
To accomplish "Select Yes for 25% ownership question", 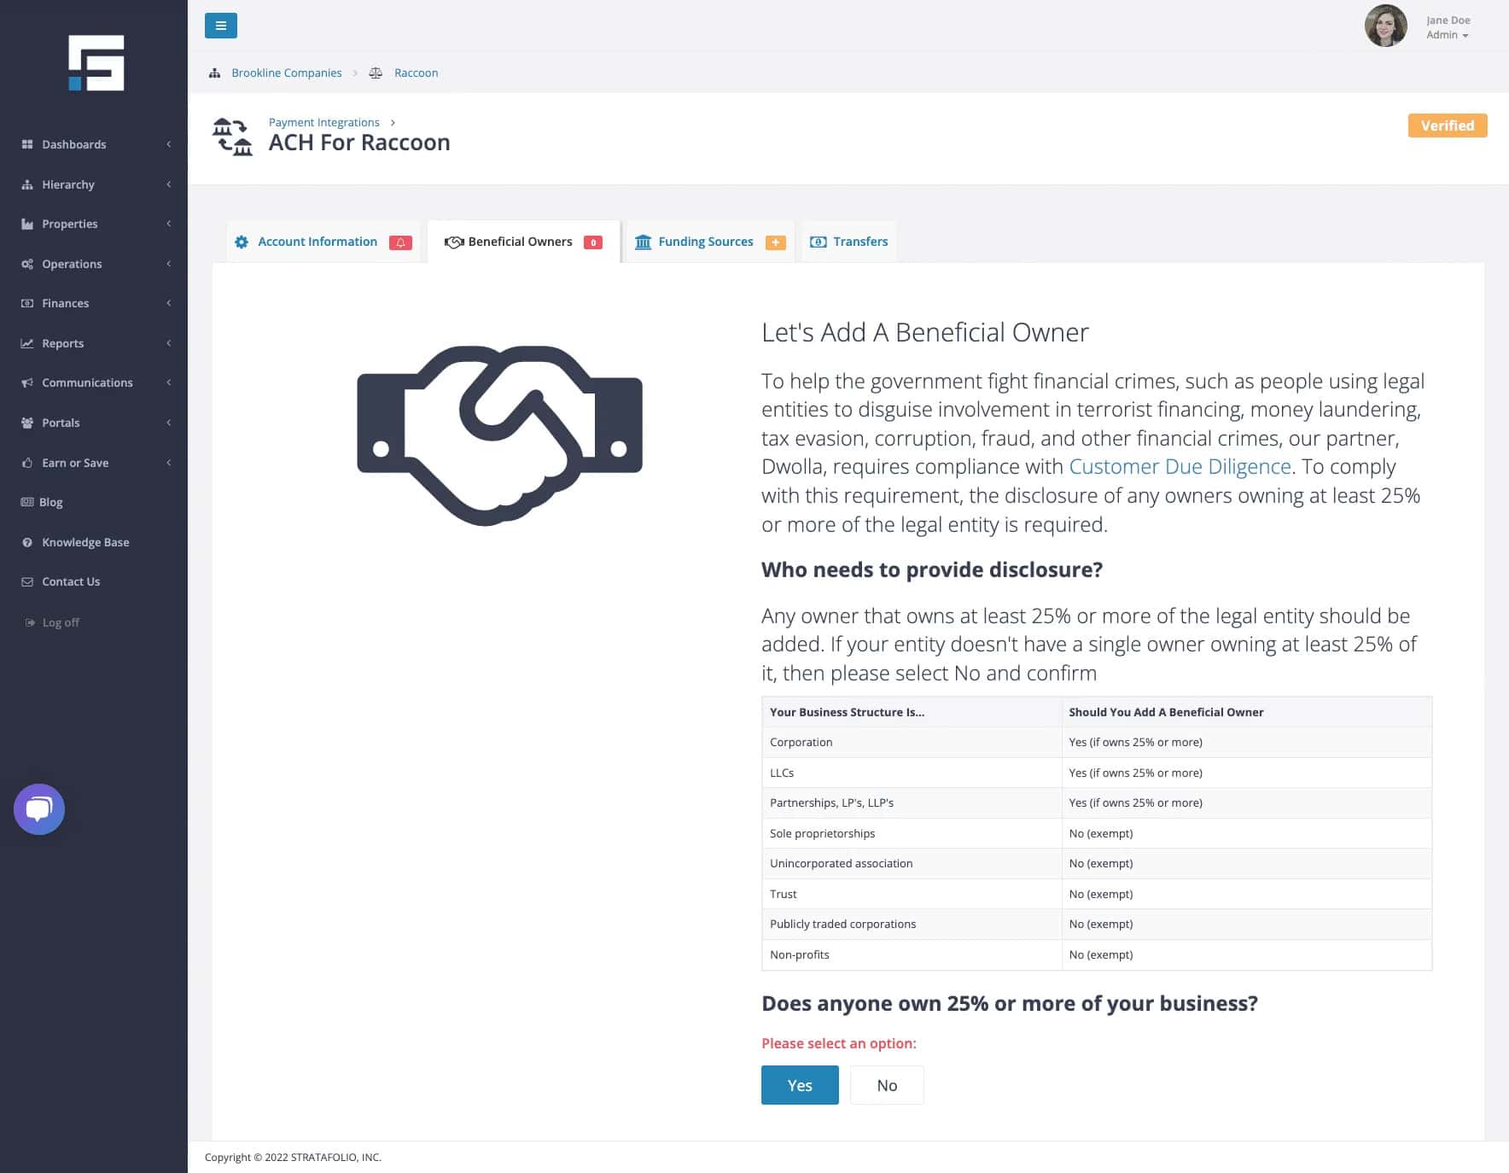I will (x=799, y=1085).
